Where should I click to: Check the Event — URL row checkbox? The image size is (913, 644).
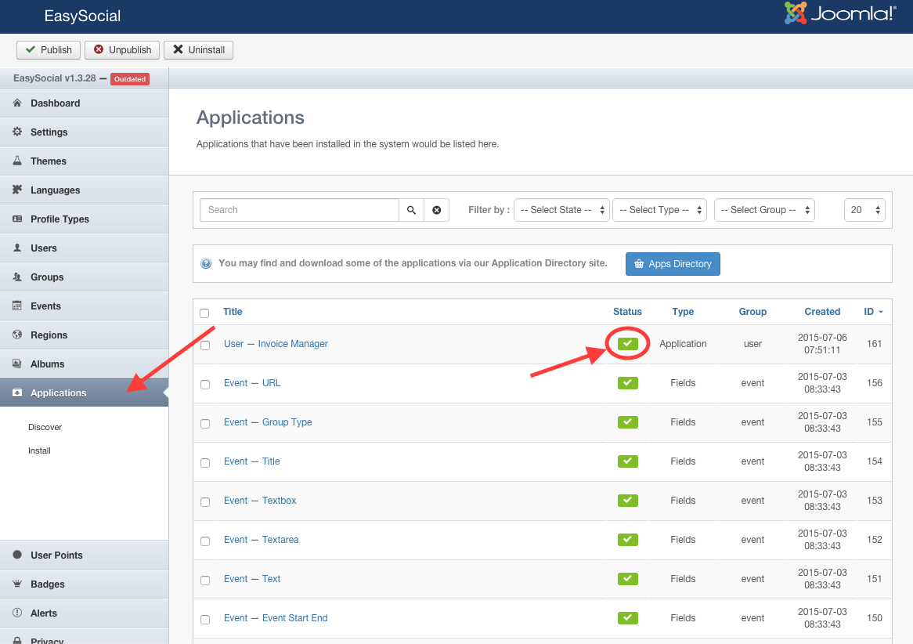tap(205, 384)
